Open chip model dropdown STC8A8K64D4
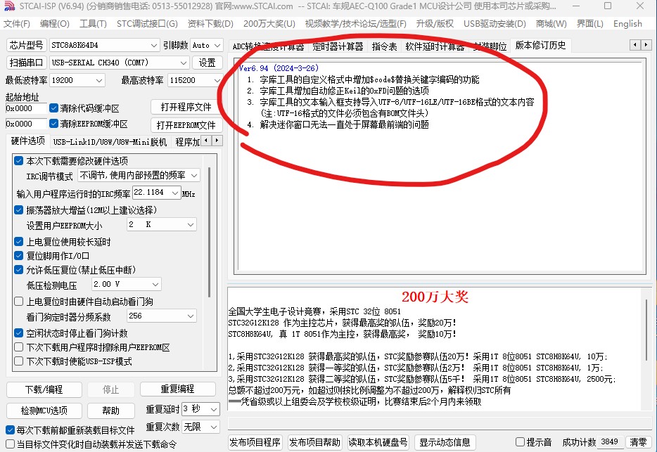 [104, 45]
